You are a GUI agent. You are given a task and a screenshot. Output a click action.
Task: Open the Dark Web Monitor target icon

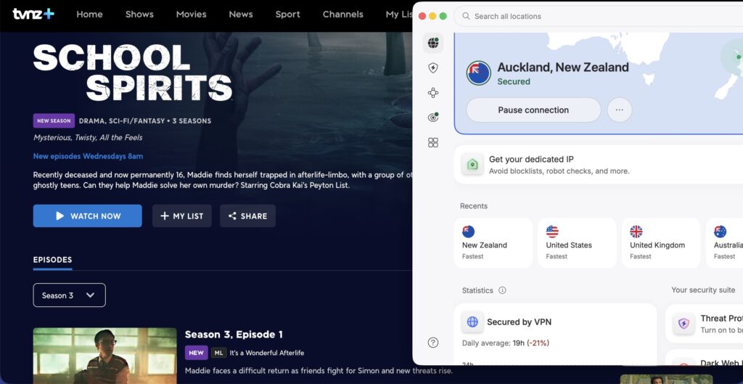pyautogui.click(x=433, y=118)
